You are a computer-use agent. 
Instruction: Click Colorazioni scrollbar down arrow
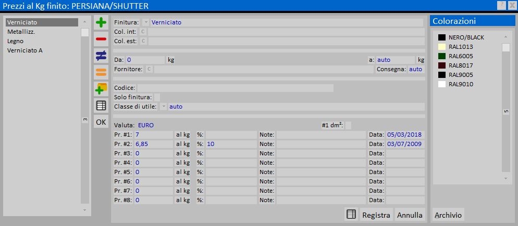[506, 178]
